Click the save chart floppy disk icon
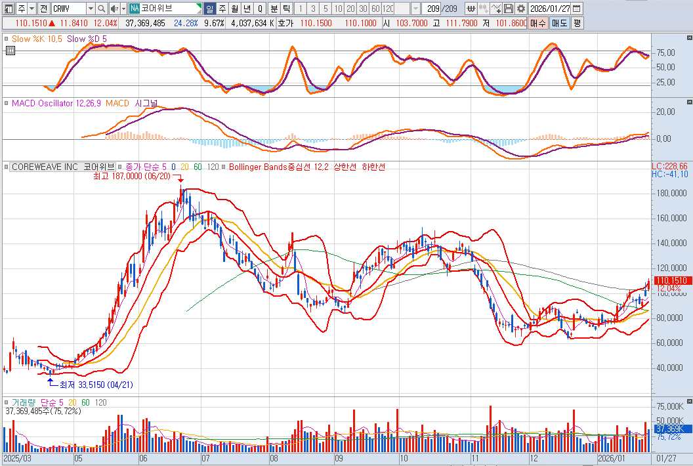 pos(509,9)
